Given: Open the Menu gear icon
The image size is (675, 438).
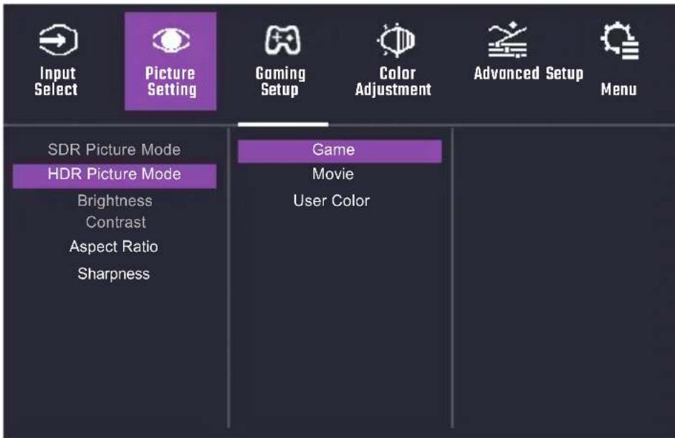Looking at the screenshot, I should point(620,40).
